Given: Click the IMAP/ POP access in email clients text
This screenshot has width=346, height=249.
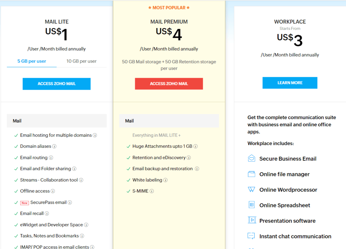Looking at the screenshot, I should click(54, 247).
